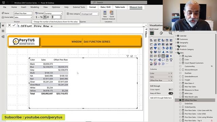Open Model view in left sidebar
Image resolution: width=217 pixels, height=122 pixels.
(3, 37)
